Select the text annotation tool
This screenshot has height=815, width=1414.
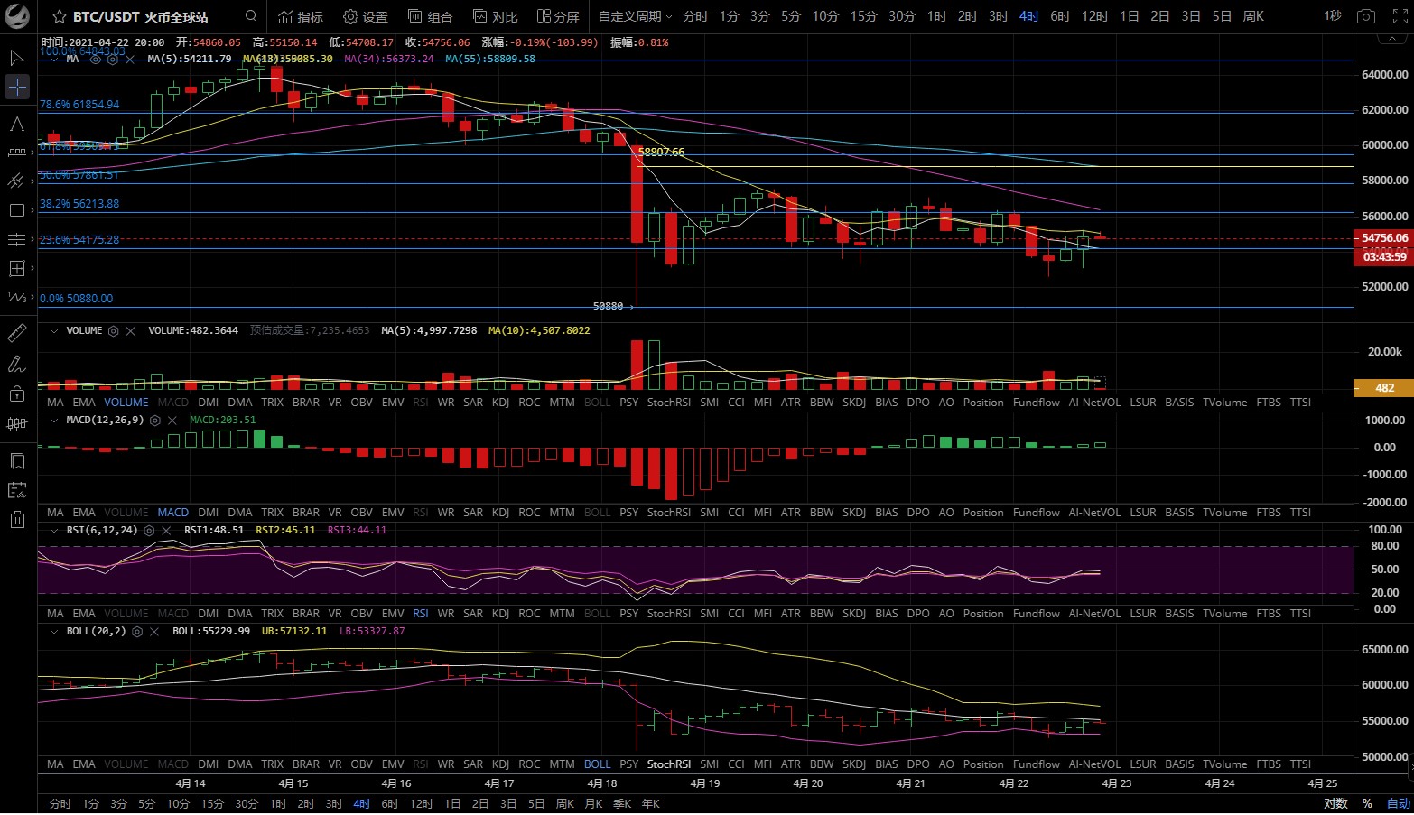[16, 124]
